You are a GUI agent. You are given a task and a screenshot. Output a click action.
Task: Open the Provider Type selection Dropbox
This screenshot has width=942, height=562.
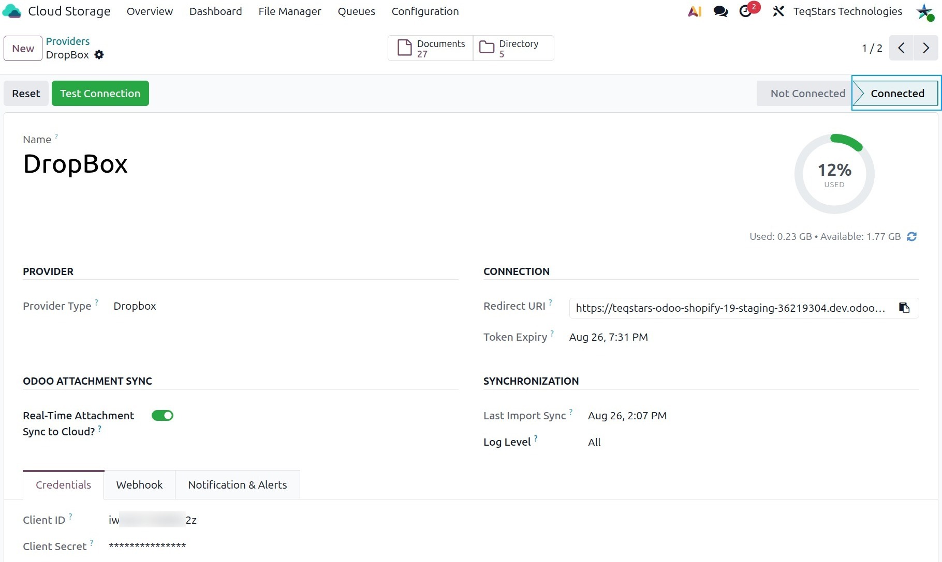tap(135, 306)
